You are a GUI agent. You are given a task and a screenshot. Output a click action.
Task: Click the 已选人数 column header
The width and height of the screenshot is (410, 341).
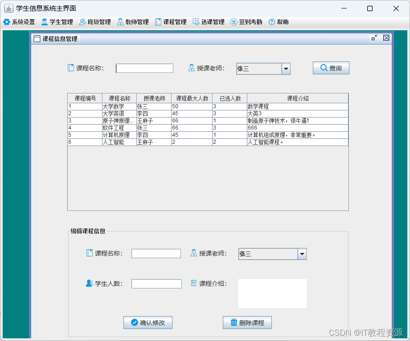pyautogui.click(x=230, y=98)
